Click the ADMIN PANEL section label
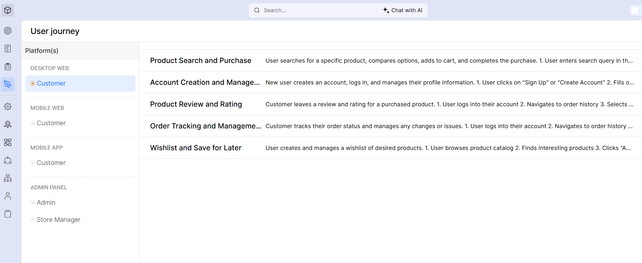This screenshot has height=263, width=642. [49, 187]
